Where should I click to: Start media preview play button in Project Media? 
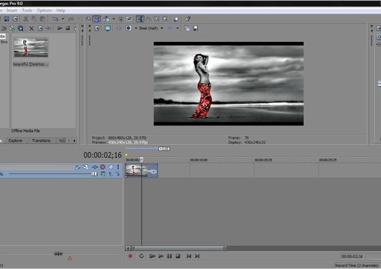point(60,28)
